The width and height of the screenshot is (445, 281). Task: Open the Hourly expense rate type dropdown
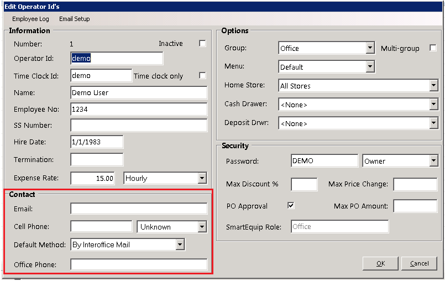pos(202,178)
